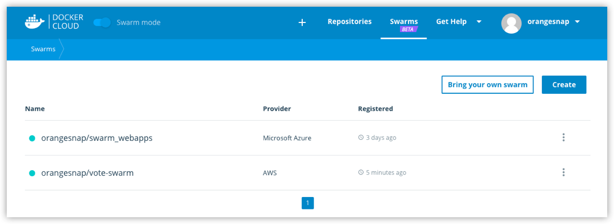Open the Repositories tab

[x=349, y=21]
